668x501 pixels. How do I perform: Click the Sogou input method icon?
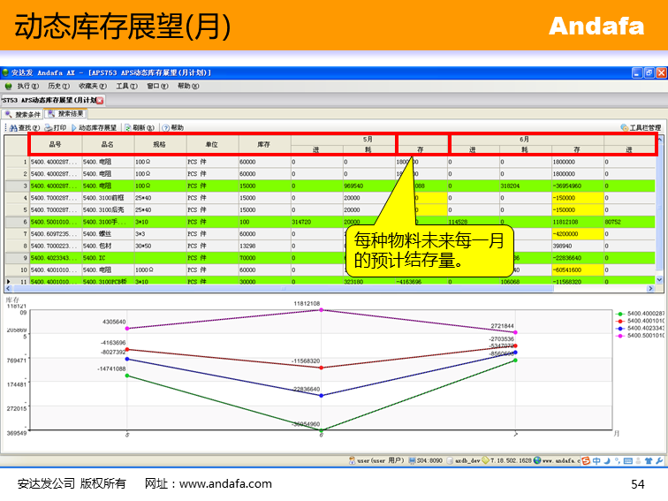tap(584, 460)
